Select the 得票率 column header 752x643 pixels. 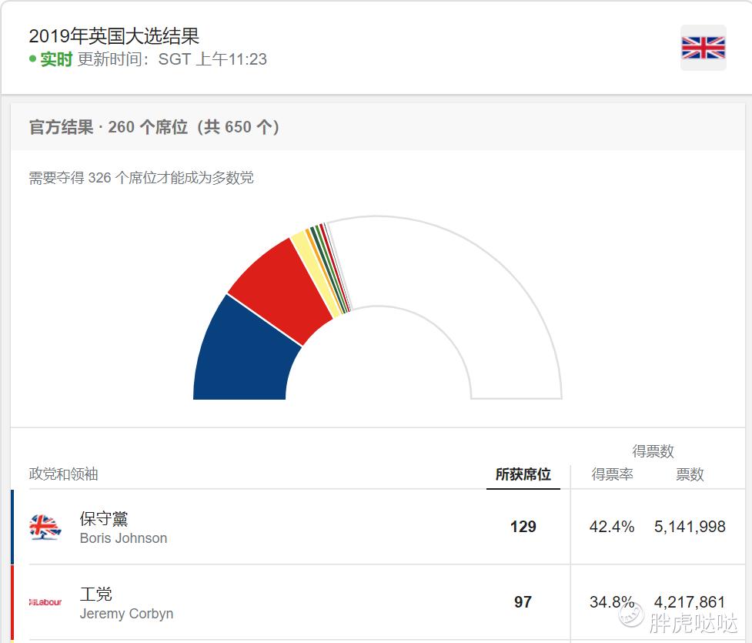(x=612, y=474)
